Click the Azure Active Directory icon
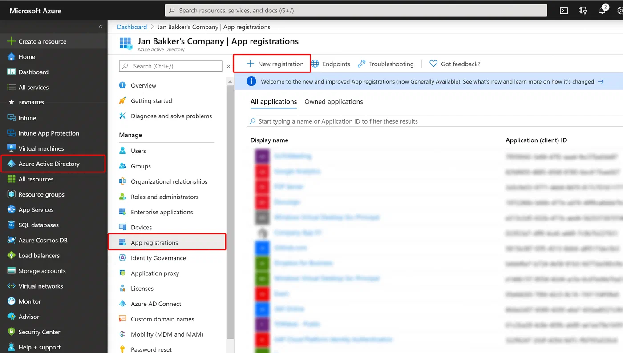Screen dimensions: 623x353 pos(11,164)
